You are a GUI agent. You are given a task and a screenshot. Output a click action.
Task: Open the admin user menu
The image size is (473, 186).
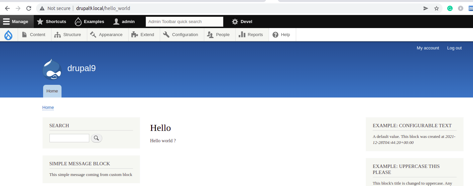coord(124,21)
